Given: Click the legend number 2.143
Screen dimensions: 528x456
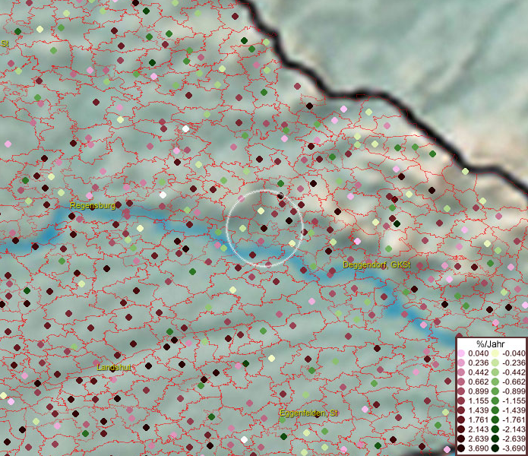Looking at the screenshot, I should pos(479,429).
